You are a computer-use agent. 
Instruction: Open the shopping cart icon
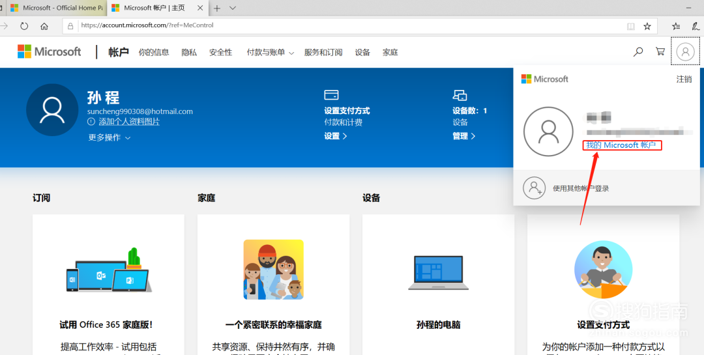(660, 51)
